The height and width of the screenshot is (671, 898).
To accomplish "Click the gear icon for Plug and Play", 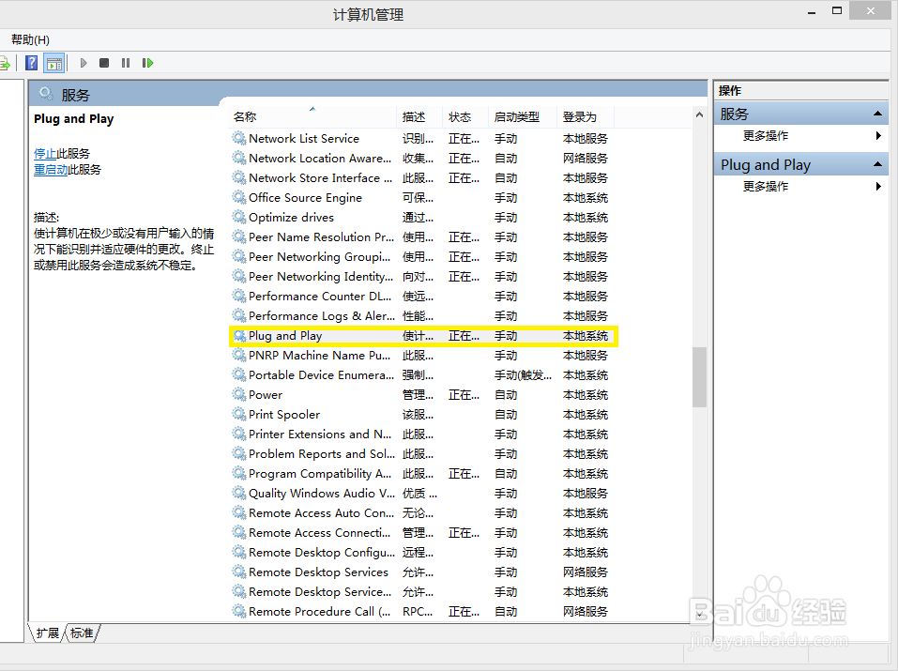I will tap(239, 335).
